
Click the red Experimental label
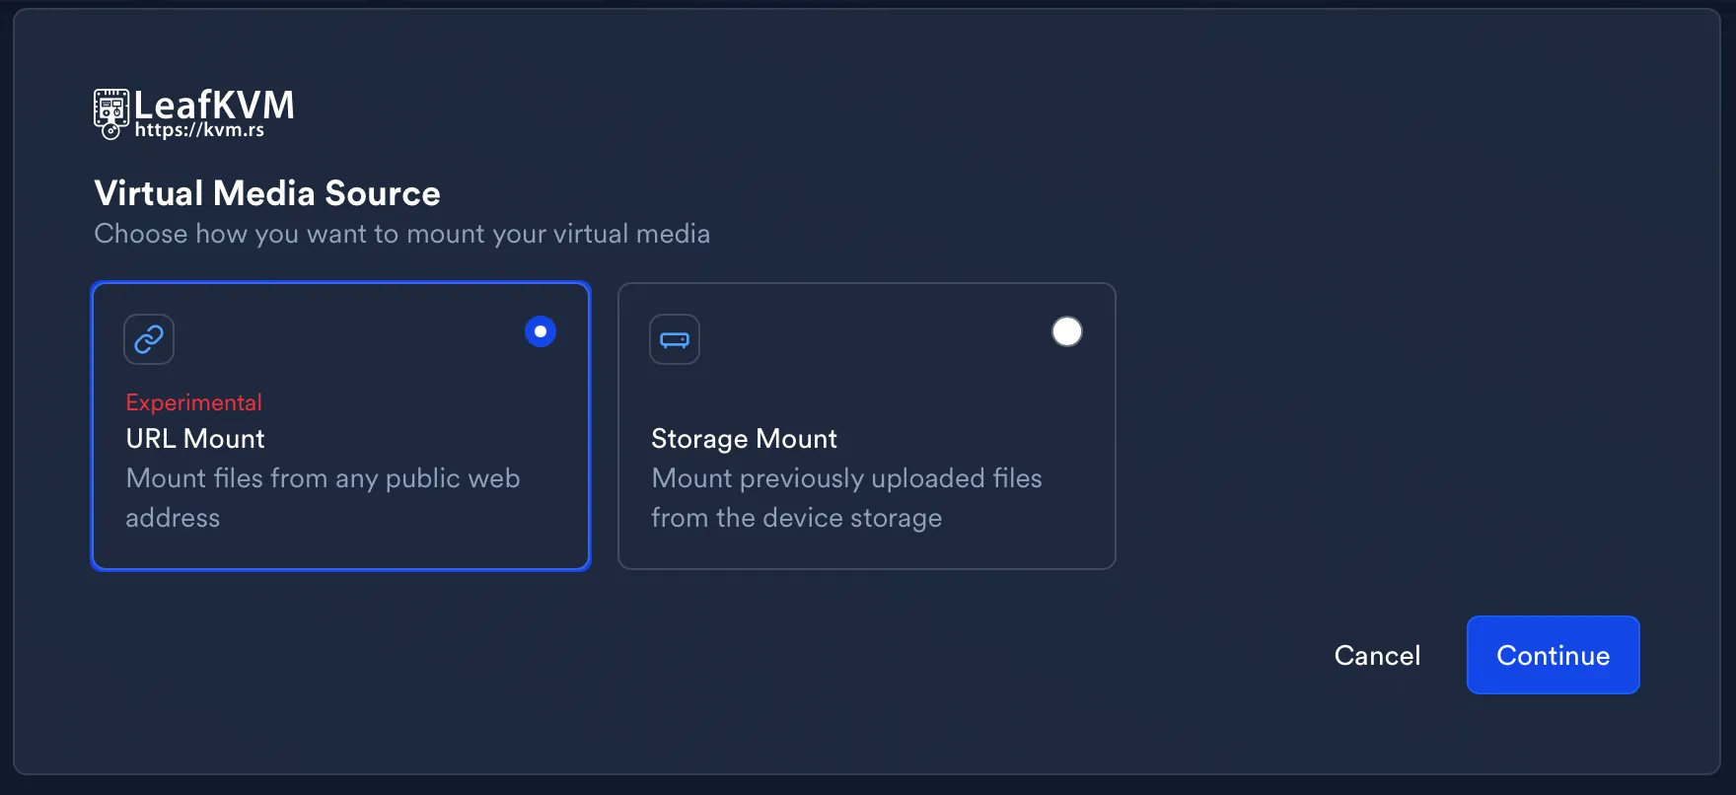(x=193, y=402)
